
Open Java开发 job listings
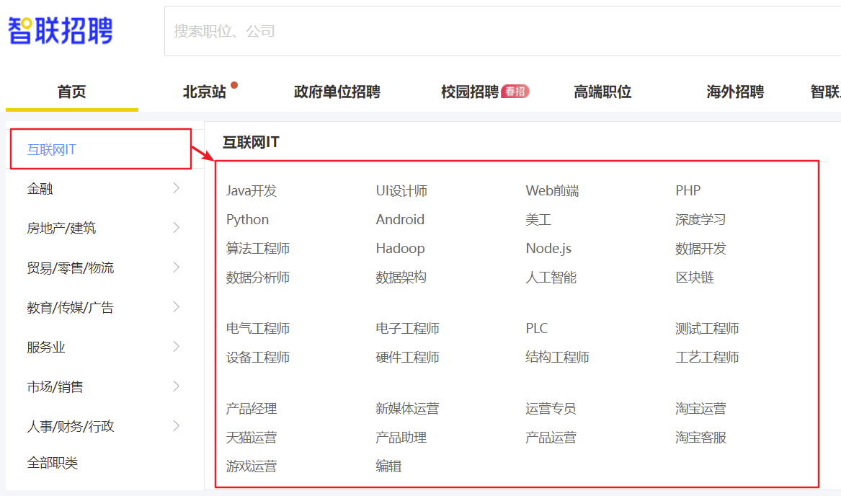click(x=252, y=190)
